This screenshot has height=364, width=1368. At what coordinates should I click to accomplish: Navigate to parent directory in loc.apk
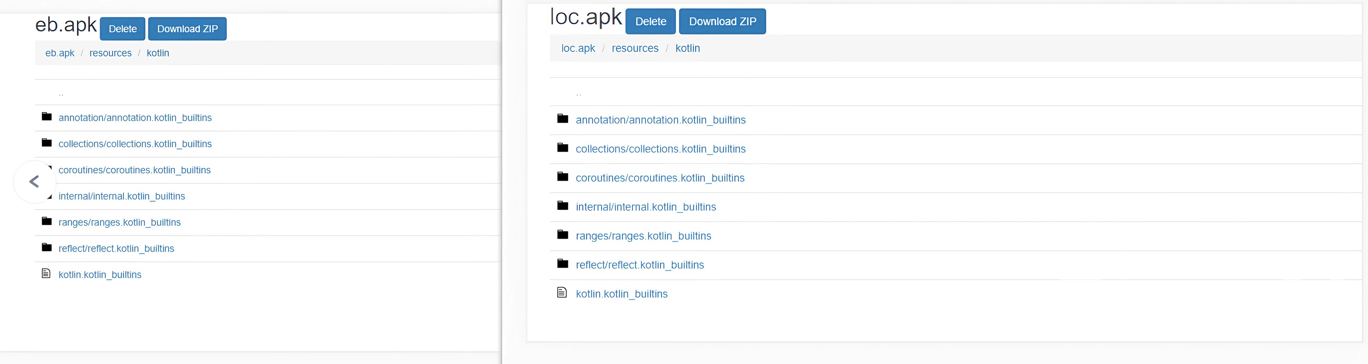pos(579,93)
